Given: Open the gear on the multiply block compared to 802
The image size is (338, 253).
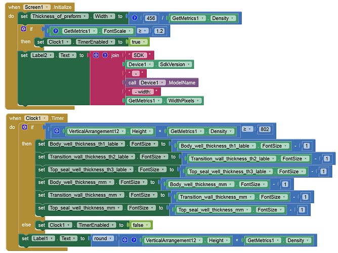Looking at the screenshot, I should (x=57, y=131).
